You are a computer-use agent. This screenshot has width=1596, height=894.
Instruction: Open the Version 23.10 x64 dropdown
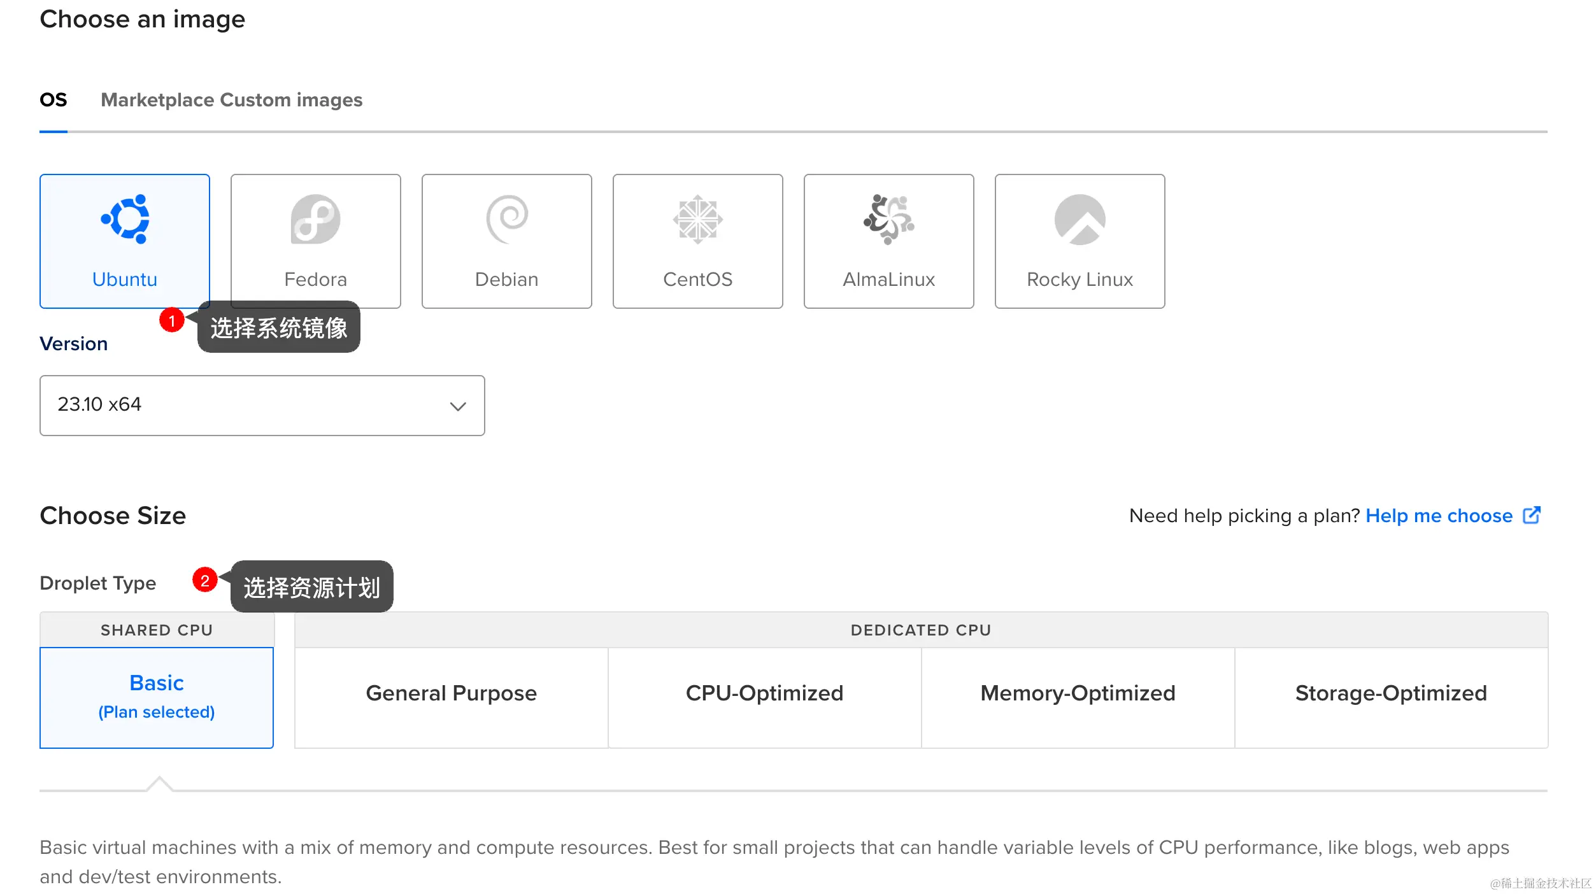(262, 405)
